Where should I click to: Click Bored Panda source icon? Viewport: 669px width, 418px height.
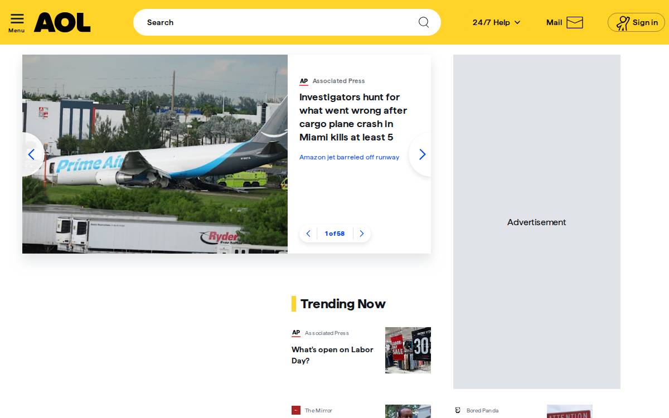tap(458, 410)
